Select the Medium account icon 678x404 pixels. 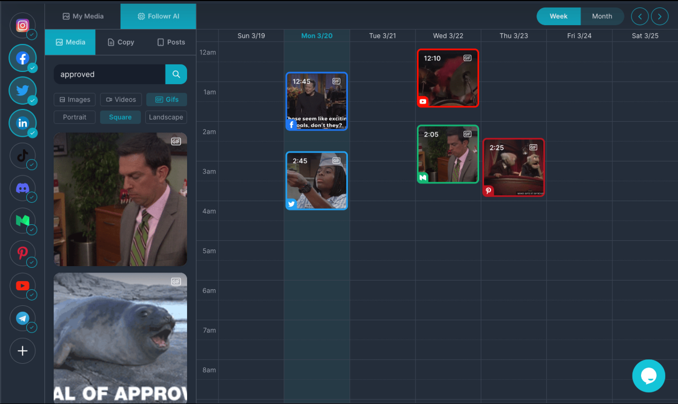click(x=23, y=221)
